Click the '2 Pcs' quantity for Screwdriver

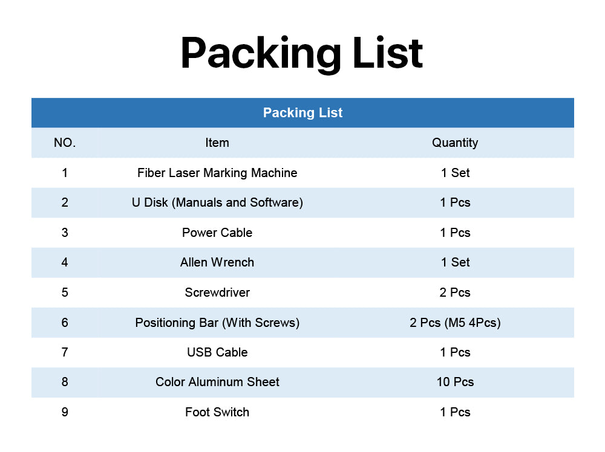click(x=456, y=292)
